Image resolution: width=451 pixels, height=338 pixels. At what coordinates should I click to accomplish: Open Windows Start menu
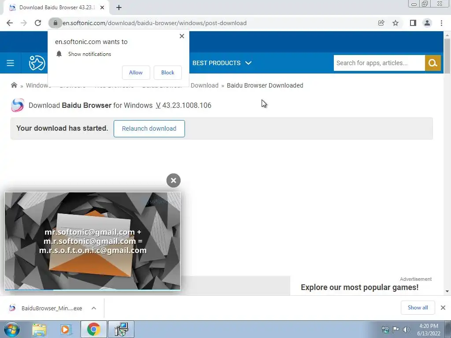(x=11, y=329)
